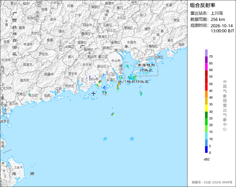The width and height of the screenshot is (236, 187).
Task: Click the 开平市 map label
Action: tap(87, 65)
